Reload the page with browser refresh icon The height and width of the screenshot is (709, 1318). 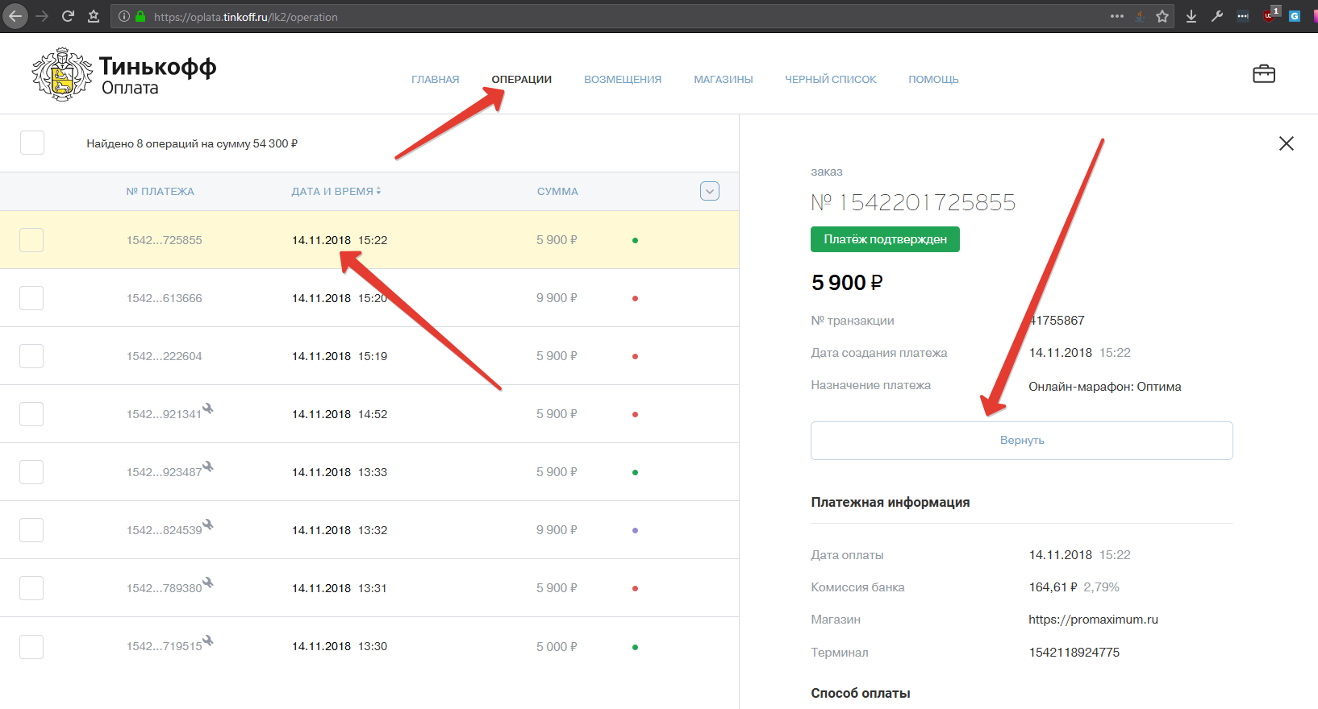point(68,16)
